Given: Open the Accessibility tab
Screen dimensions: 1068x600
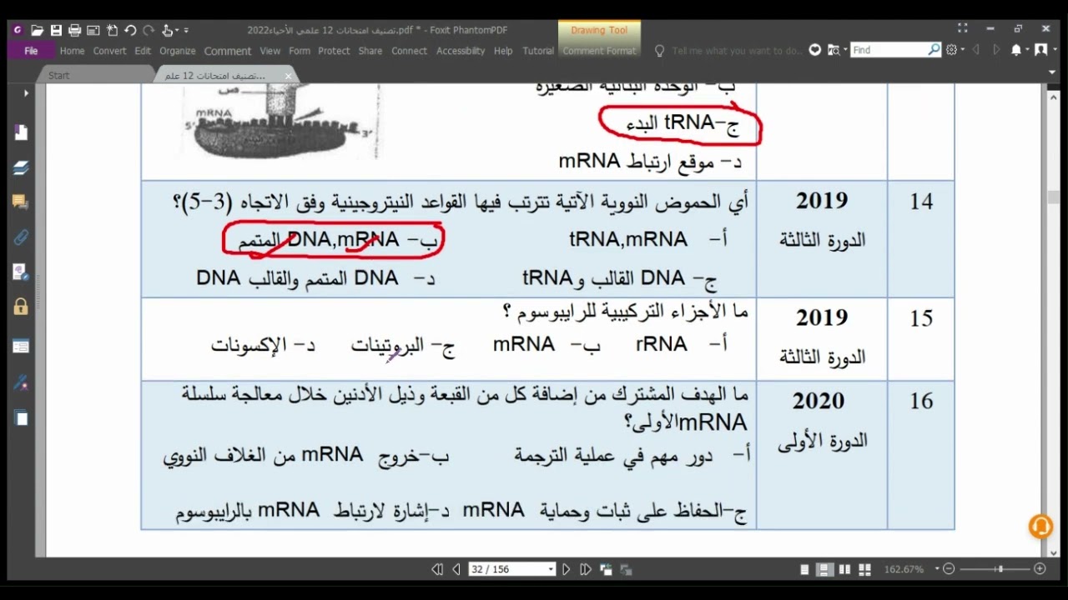Looking at the screenshot, I should (461, 51).
